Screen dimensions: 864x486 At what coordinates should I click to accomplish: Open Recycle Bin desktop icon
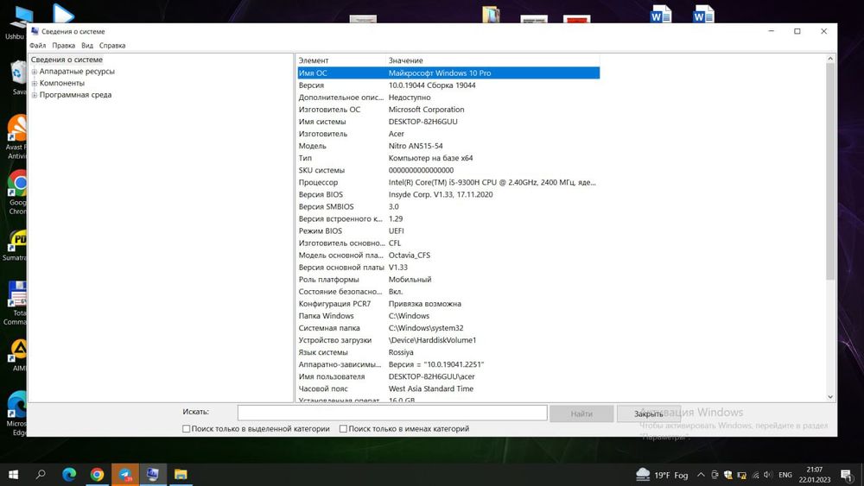(19, 79)
